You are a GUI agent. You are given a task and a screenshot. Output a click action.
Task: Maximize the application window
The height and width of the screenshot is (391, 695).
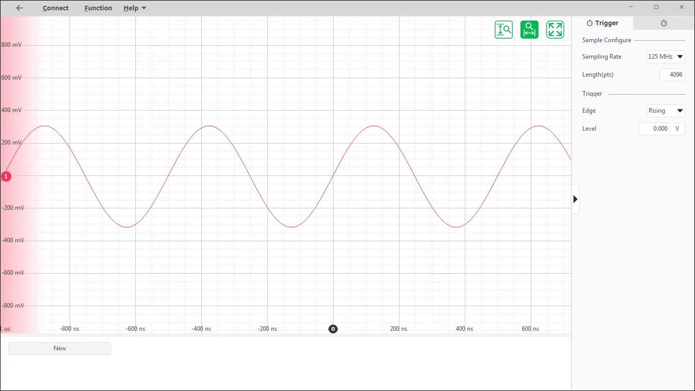pos(656,7)
